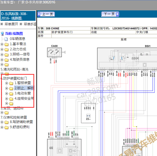157x156 pixels.
Task: Open 9.舒适和便利 tree entry
Action: tap(20, 127)
